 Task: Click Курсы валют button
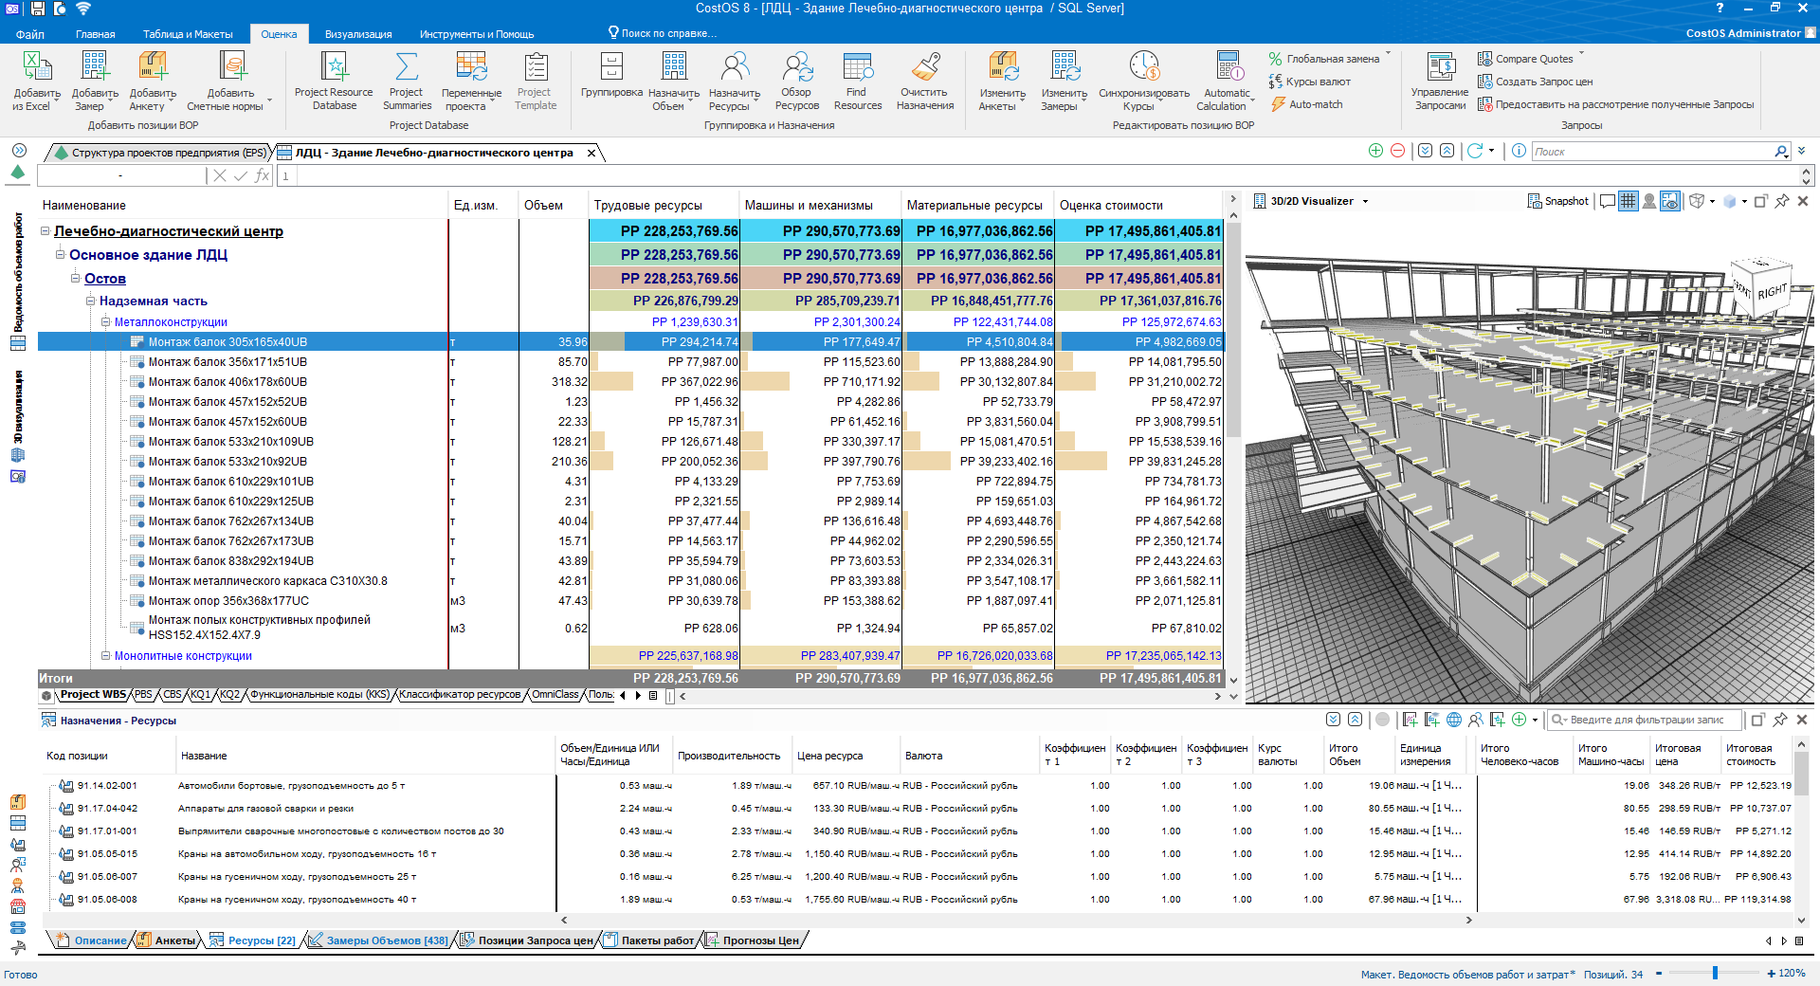pyautogui.click(x=1309, y=82)
